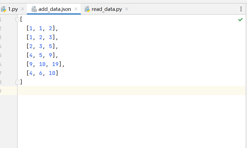The image size is (247, 148).
Task: Open the editor tabs options menu
Action: click(241, 9)
